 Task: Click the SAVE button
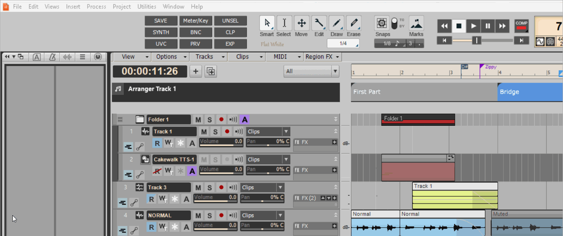(161, 21)
